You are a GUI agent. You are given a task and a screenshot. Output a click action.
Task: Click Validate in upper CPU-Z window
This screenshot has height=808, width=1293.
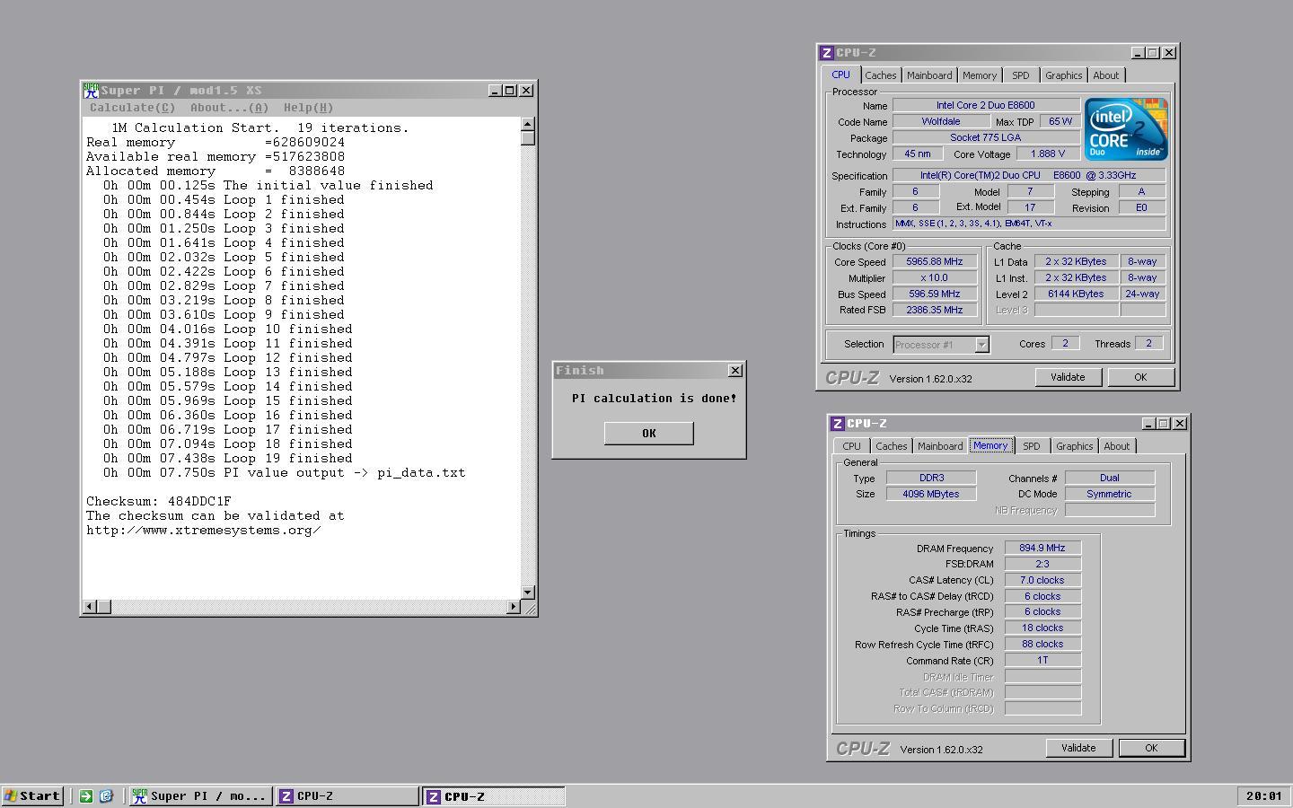coord(1068,377)
